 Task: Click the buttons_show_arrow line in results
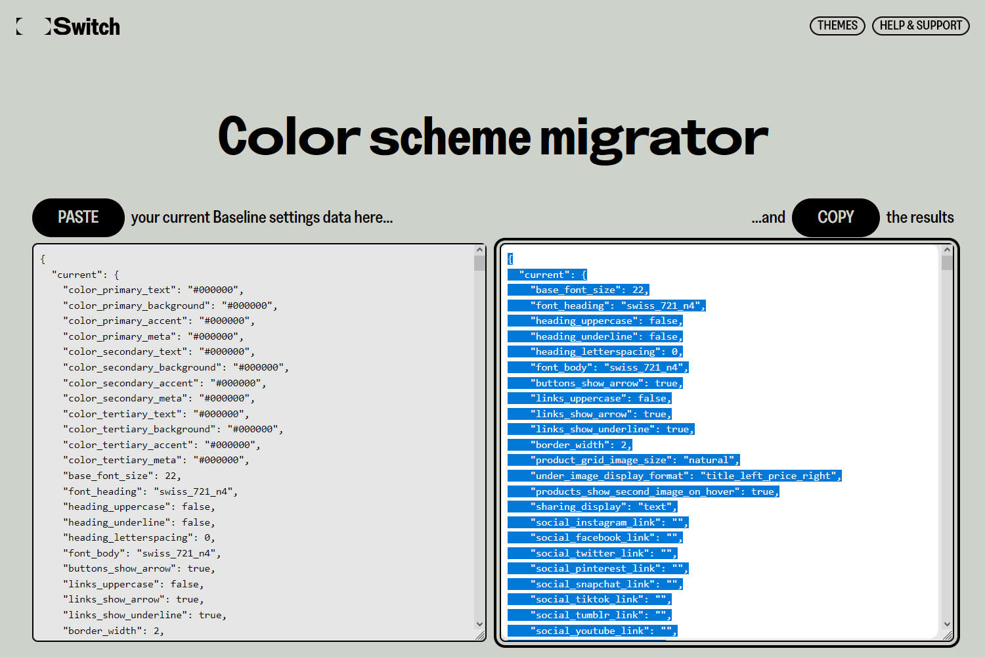595,382
